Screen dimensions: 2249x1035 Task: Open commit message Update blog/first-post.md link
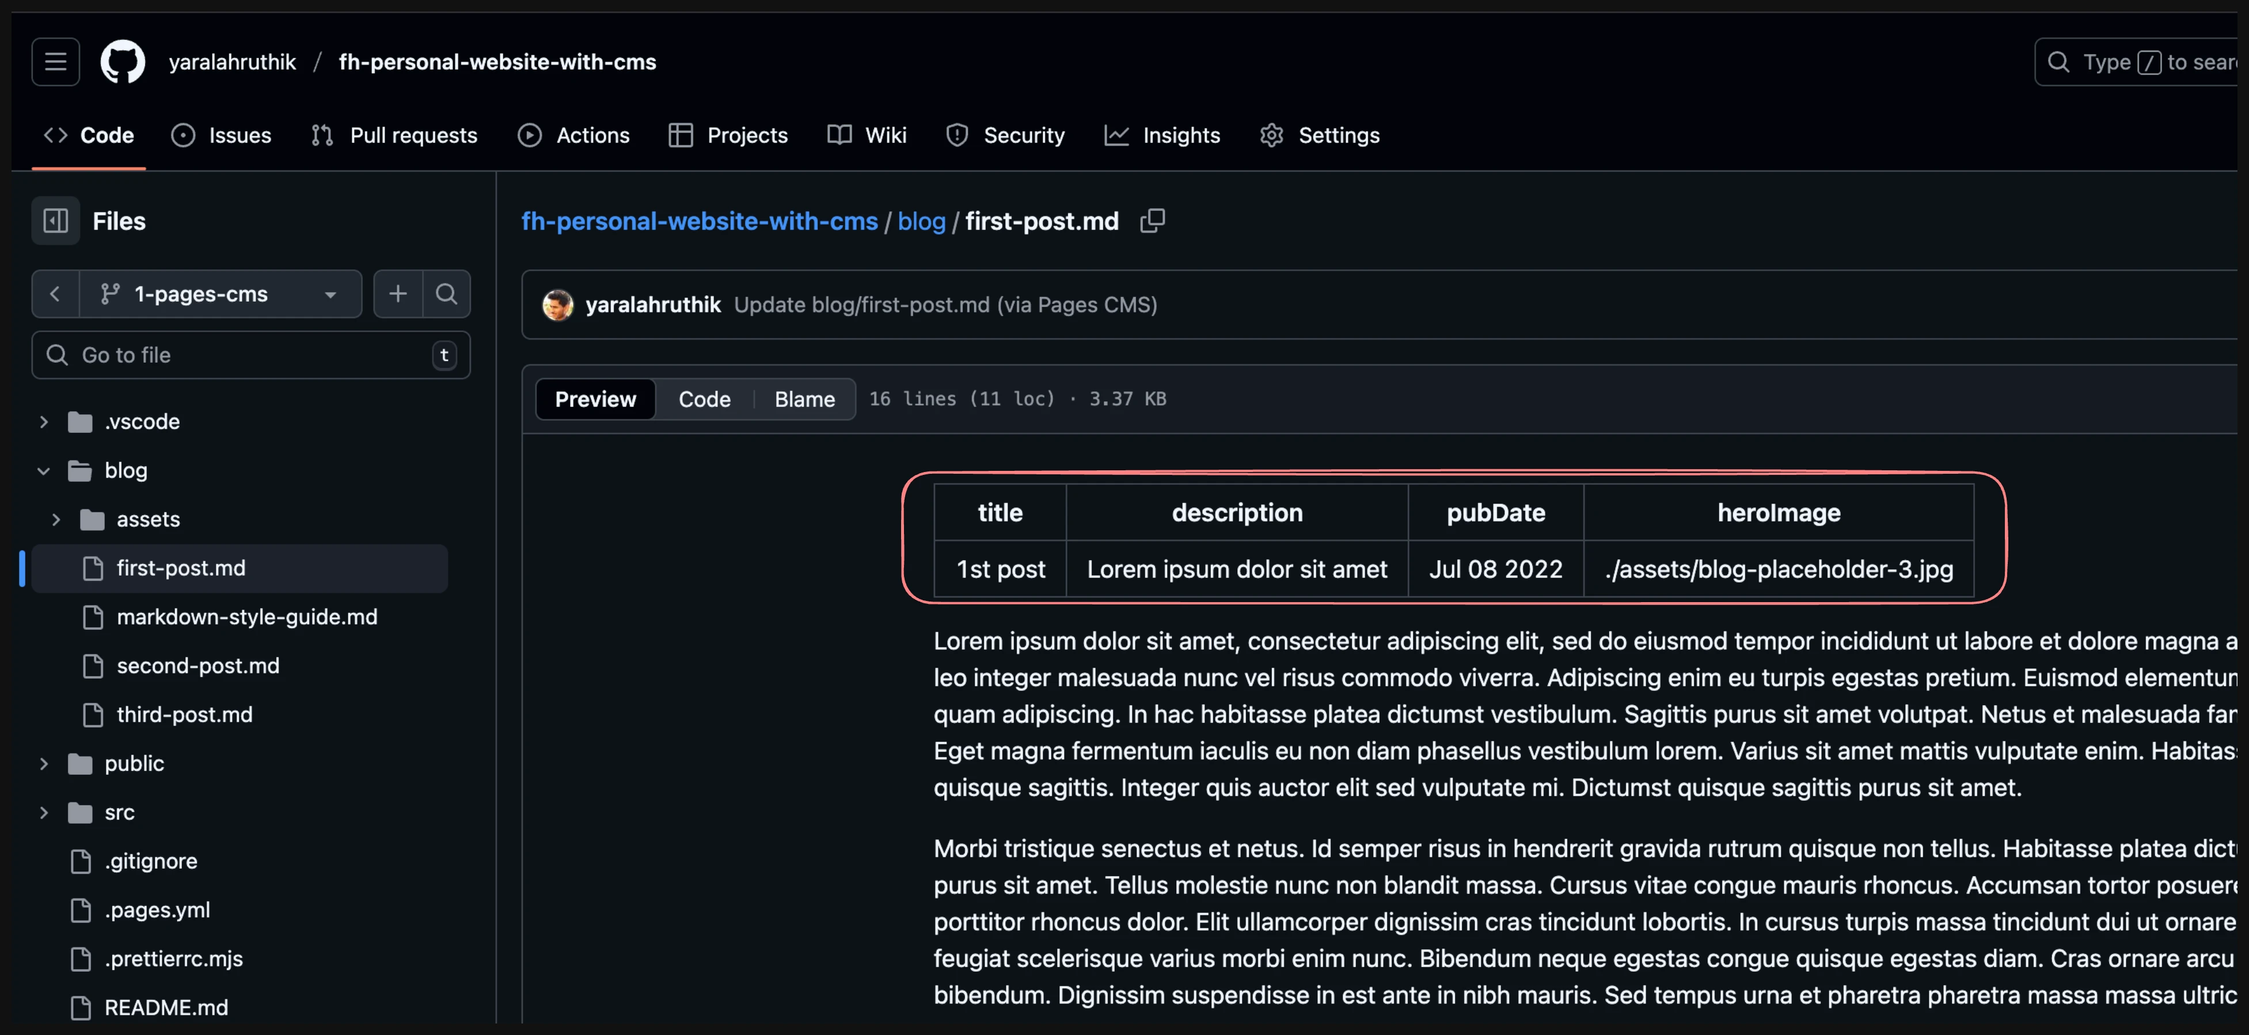coord(945,305)
